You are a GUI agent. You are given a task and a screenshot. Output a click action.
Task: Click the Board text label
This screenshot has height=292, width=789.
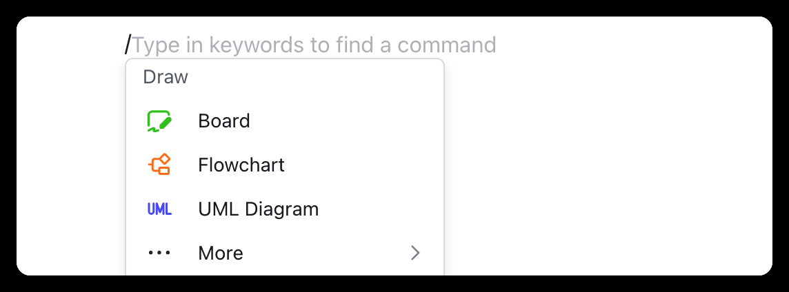224,121
